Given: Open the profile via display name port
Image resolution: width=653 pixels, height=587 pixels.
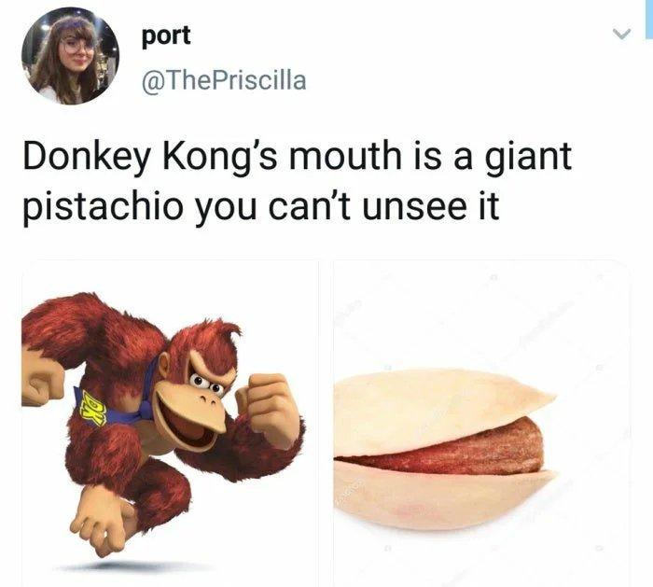Looking at the screenshot, I should 166,36.
